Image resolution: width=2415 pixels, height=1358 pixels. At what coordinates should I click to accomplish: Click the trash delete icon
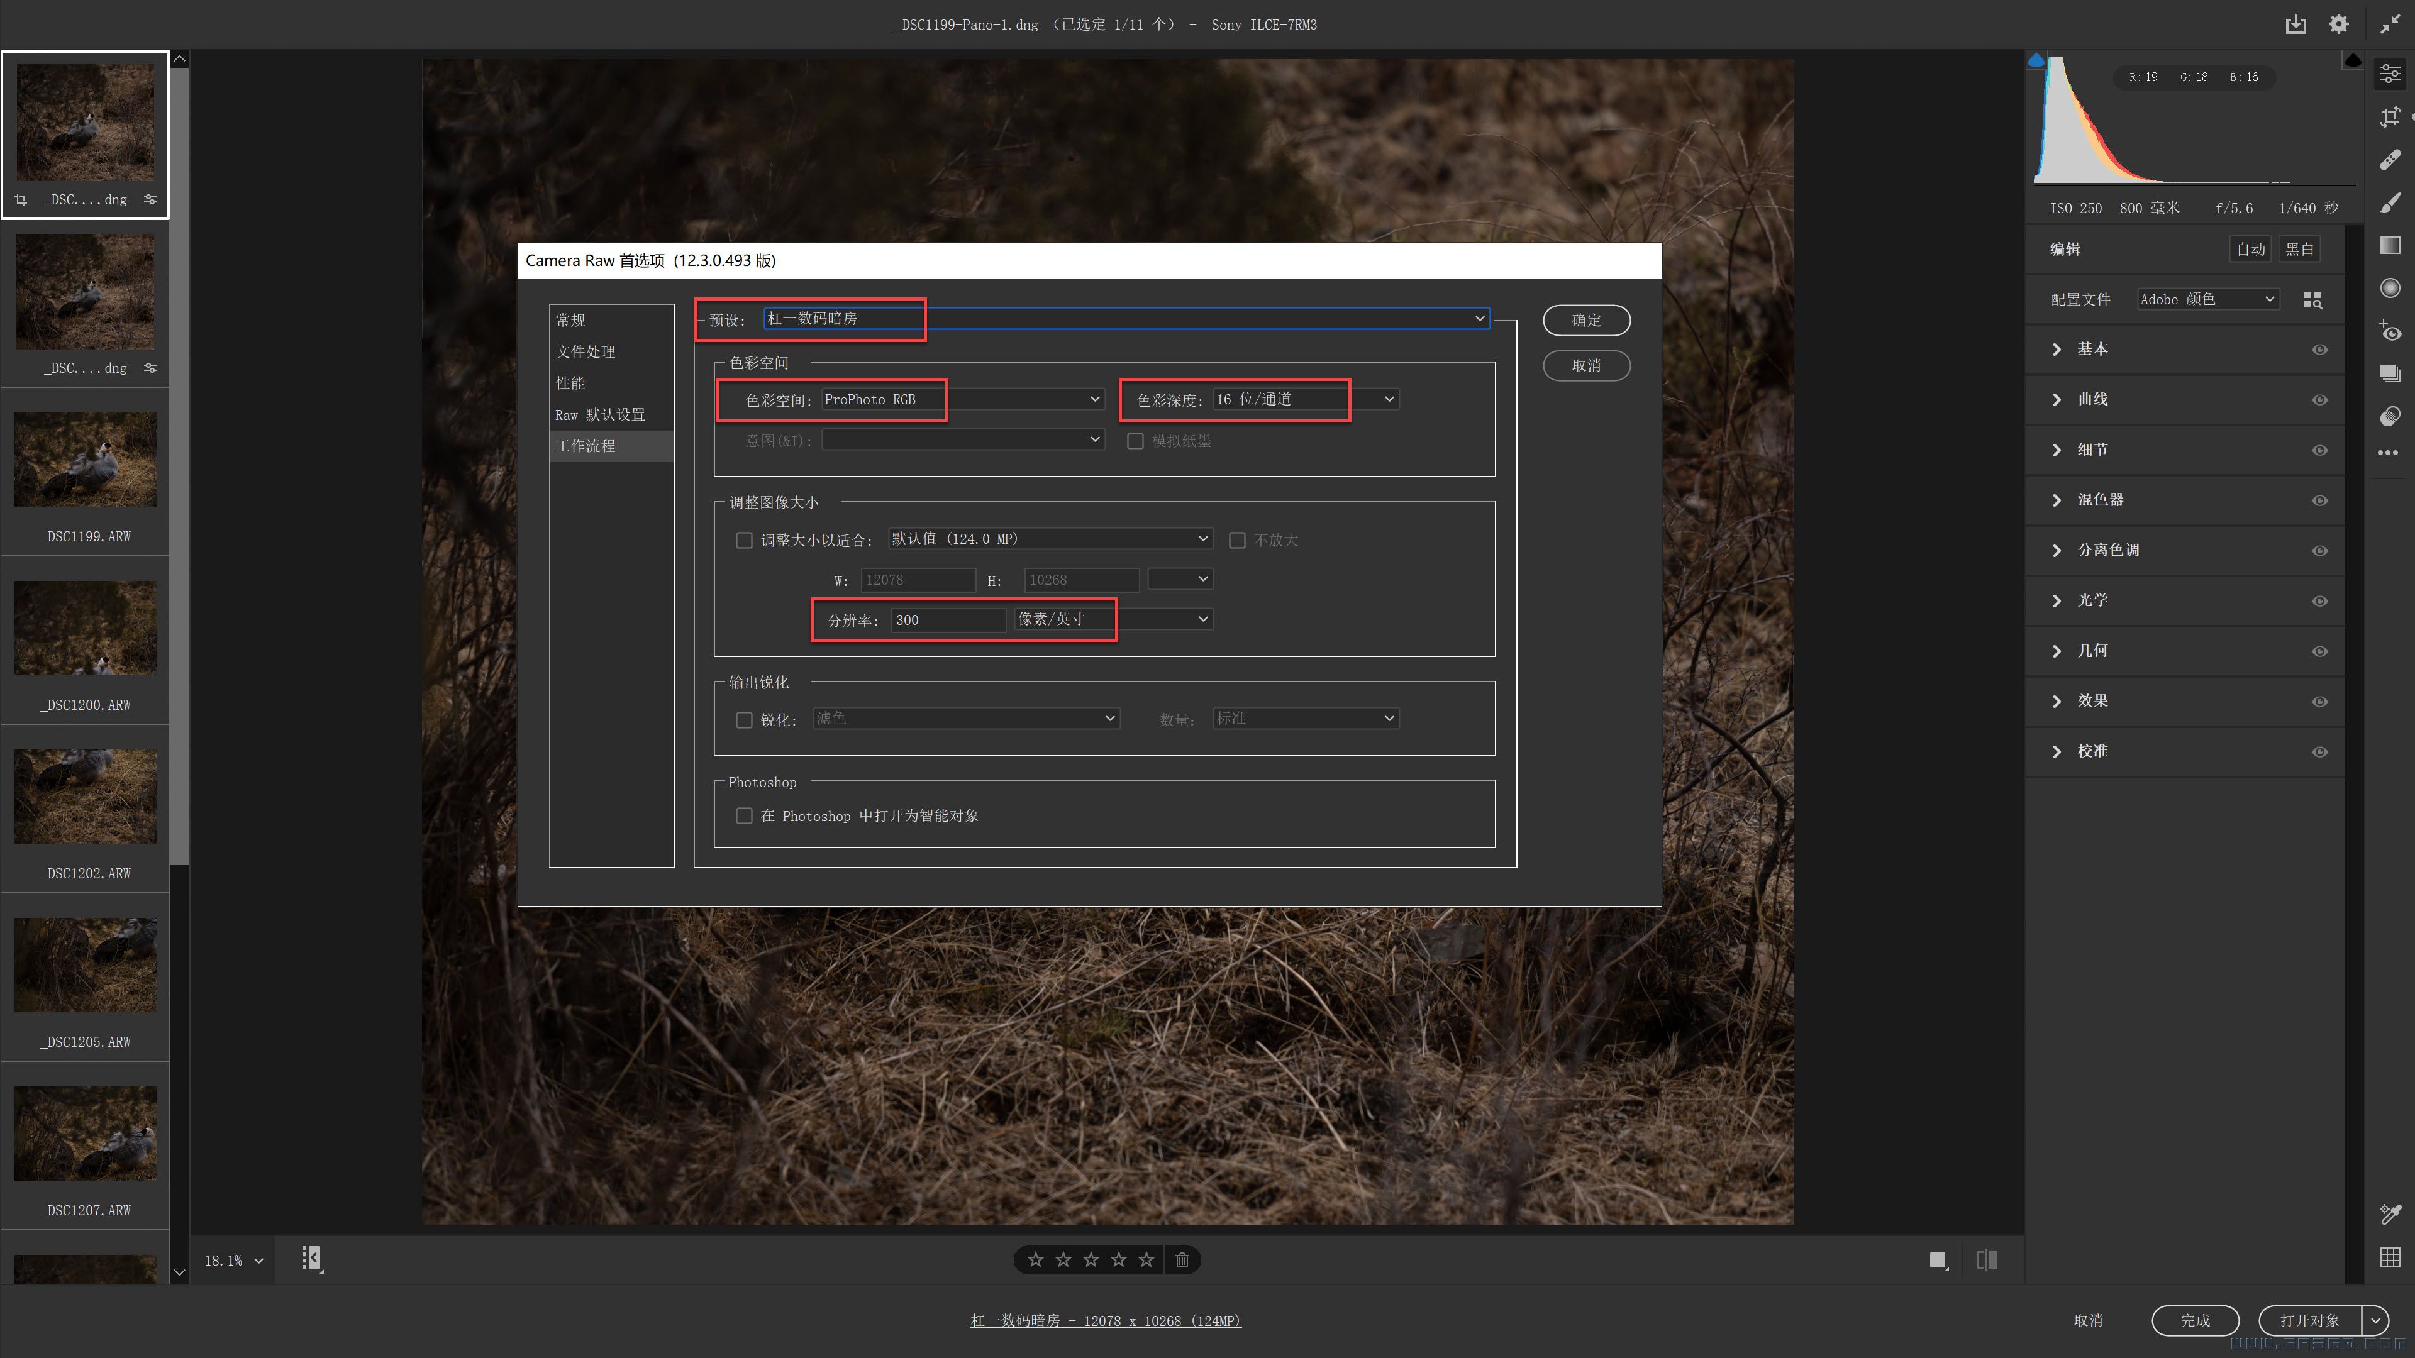coord(1182,1259)
